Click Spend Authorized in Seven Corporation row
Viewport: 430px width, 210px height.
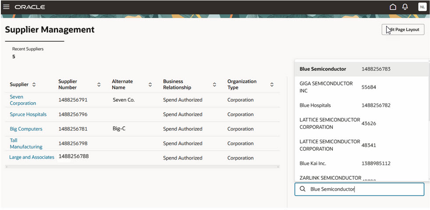click(183, 100)
